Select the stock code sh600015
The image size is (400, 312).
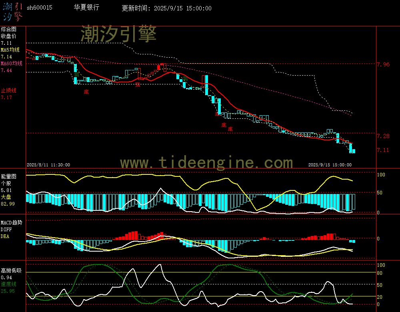pyautogui.click(x=40, y=8)
